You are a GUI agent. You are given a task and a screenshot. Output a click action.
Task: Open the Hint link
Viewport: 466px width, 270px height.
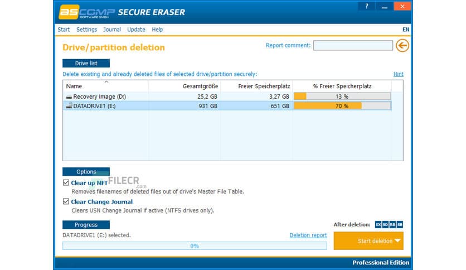398,74
